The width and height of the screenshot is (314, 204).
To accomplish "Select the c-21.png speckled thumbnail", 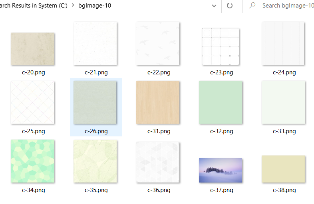I will click(95, 43).
